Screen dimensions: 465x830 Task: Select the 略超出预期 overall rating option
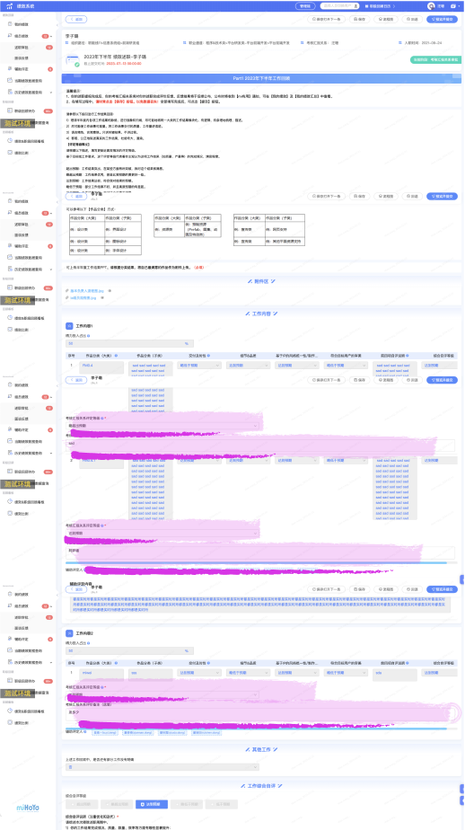click(117, 805)
